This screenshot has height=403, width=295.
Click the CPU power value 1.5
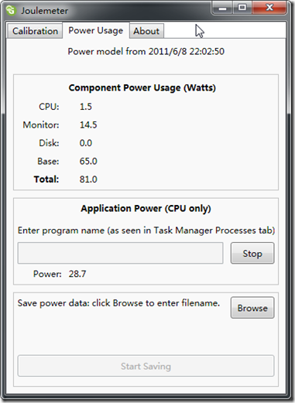click(86, 107)
